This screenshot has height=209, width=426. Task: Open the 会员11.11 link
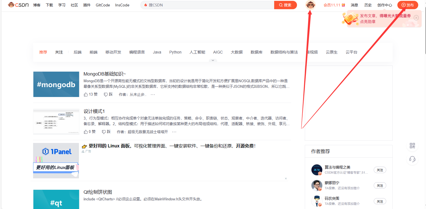[334, 5]
